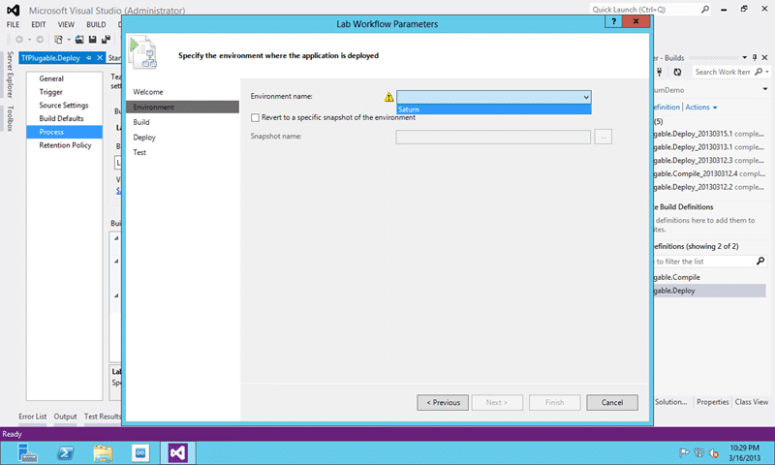
Task: Click the Visual Studio taskbar icon
Action: pos(178,452)
